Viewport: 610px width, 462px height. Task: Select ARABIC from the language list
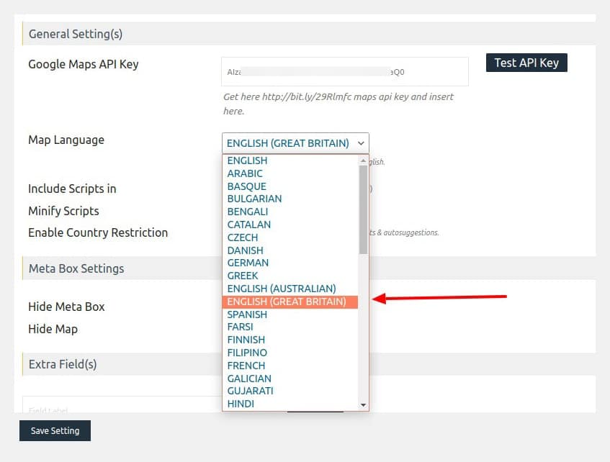pyautogui.click(x=245, y=173)
